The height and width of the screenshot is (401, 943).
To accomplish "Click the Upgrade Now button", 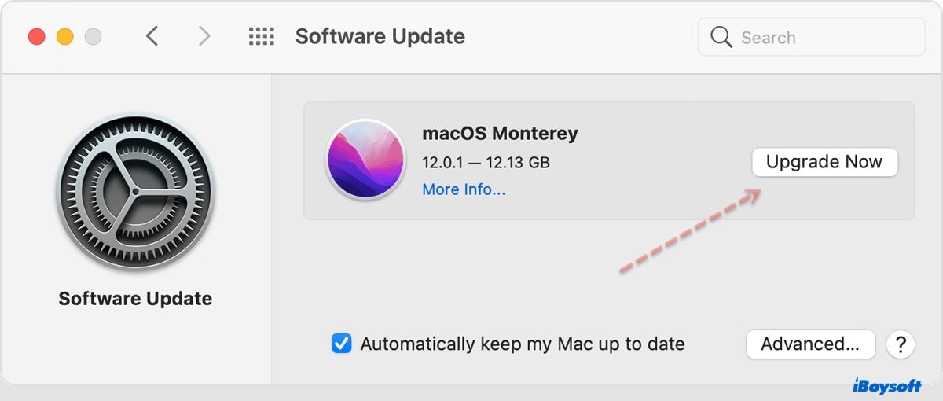I will click(824, 162).
